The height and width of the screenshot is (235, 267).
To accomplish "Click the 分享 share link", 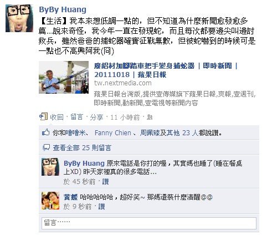I will [x=96, y=117].
